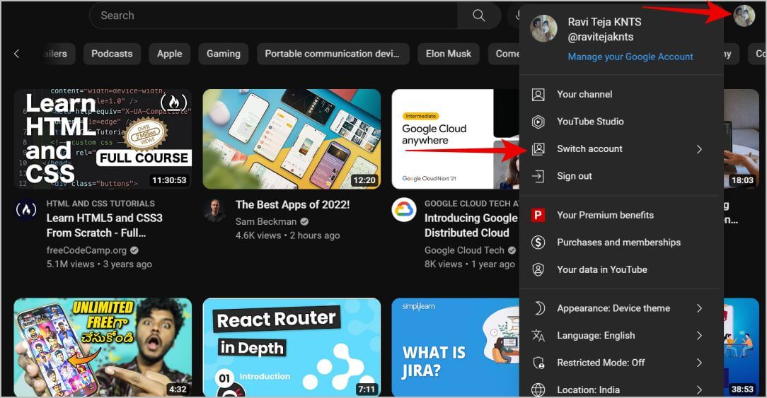767x398 pixels.
Task: Click the '8K views • 1 year ago' text
Action: [x=470, y=264]
